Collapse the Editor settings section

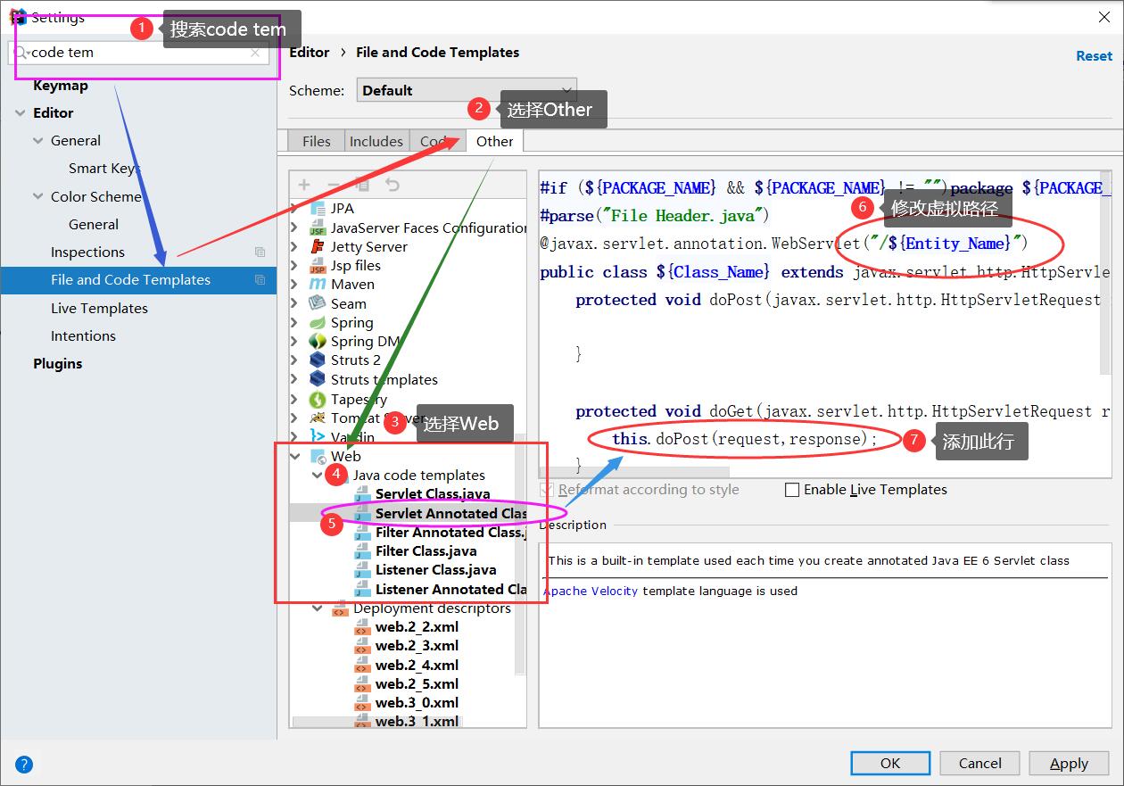point(21,113)
